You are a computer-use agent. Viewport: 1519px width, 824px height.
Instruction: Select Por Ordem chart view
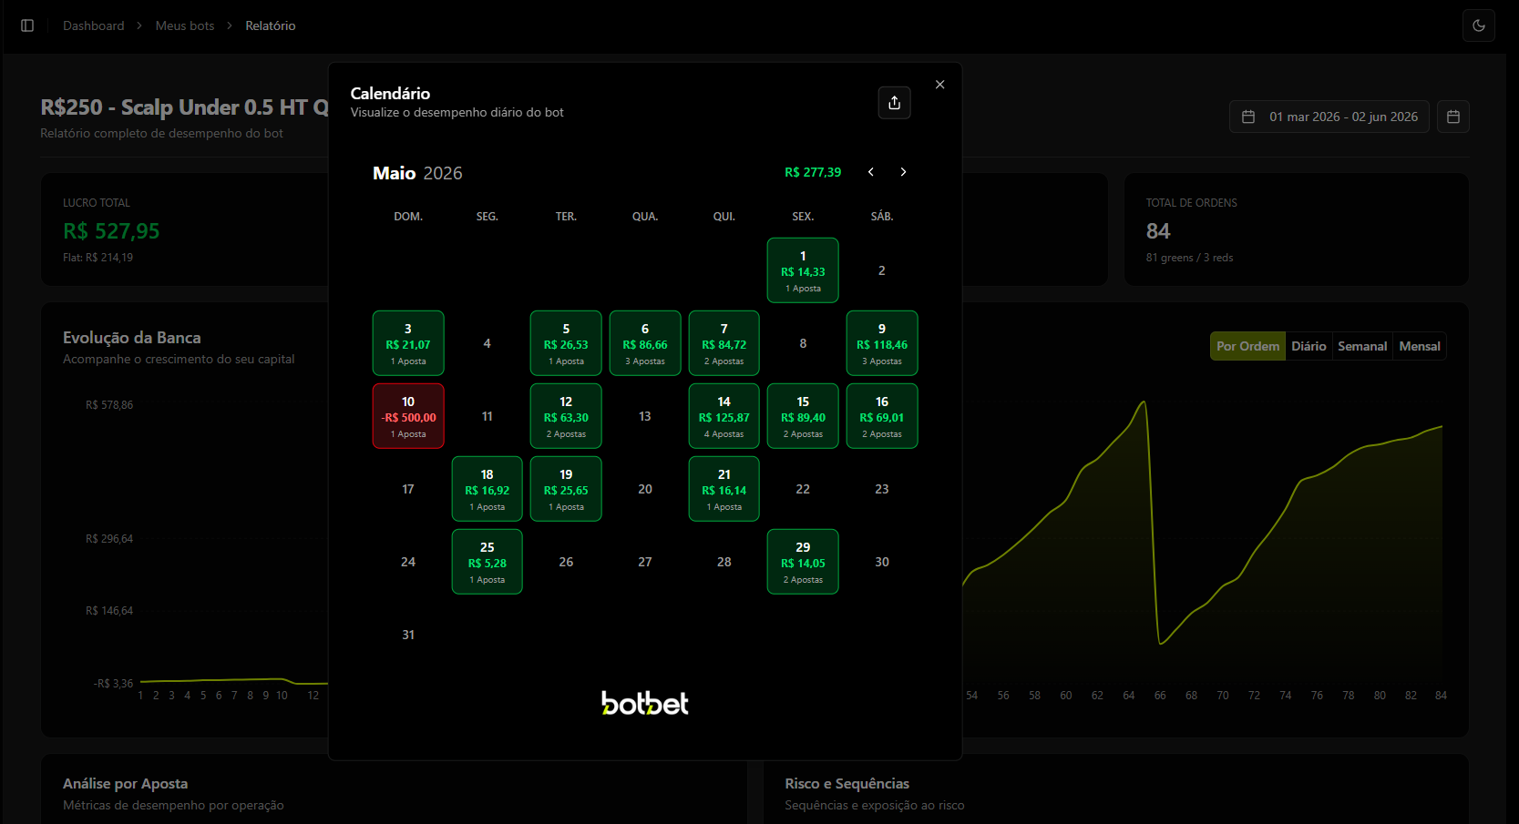pos(1247,346)
